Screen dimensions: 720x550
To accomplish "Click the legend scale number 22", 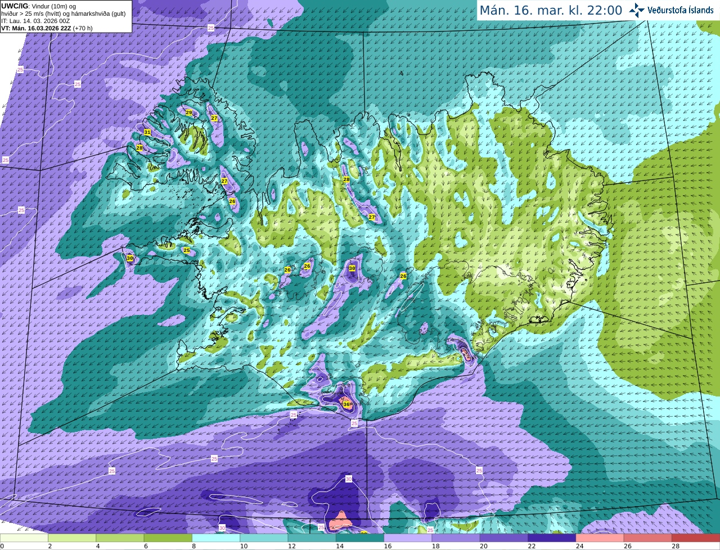I will click(532, 546).
